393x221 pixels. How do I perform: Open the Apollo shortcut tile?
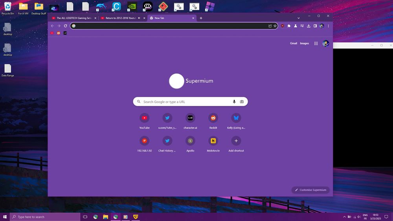[190, 144]
